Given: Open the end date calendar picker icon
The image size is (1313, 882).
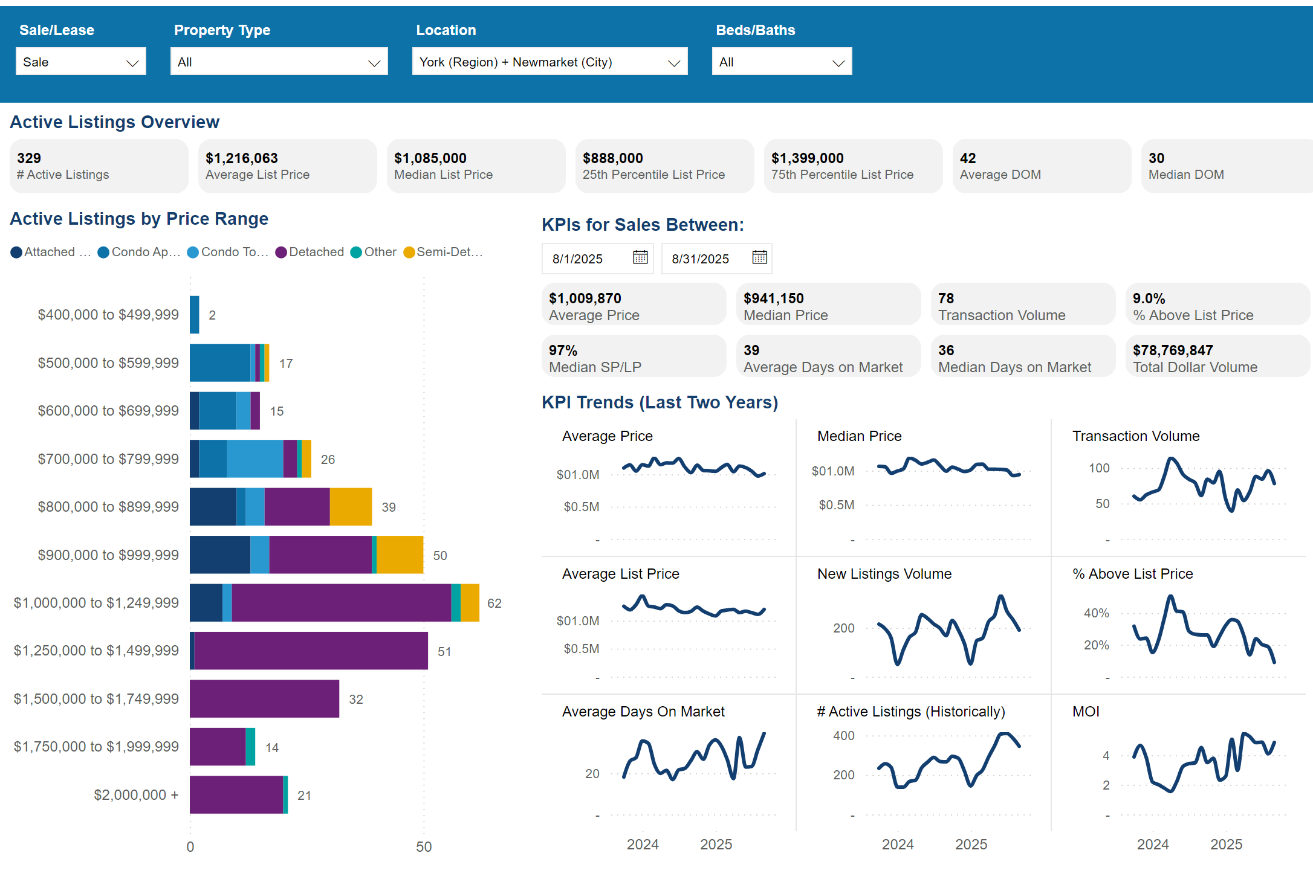Looking at the screenshot, I should (759, 258).
